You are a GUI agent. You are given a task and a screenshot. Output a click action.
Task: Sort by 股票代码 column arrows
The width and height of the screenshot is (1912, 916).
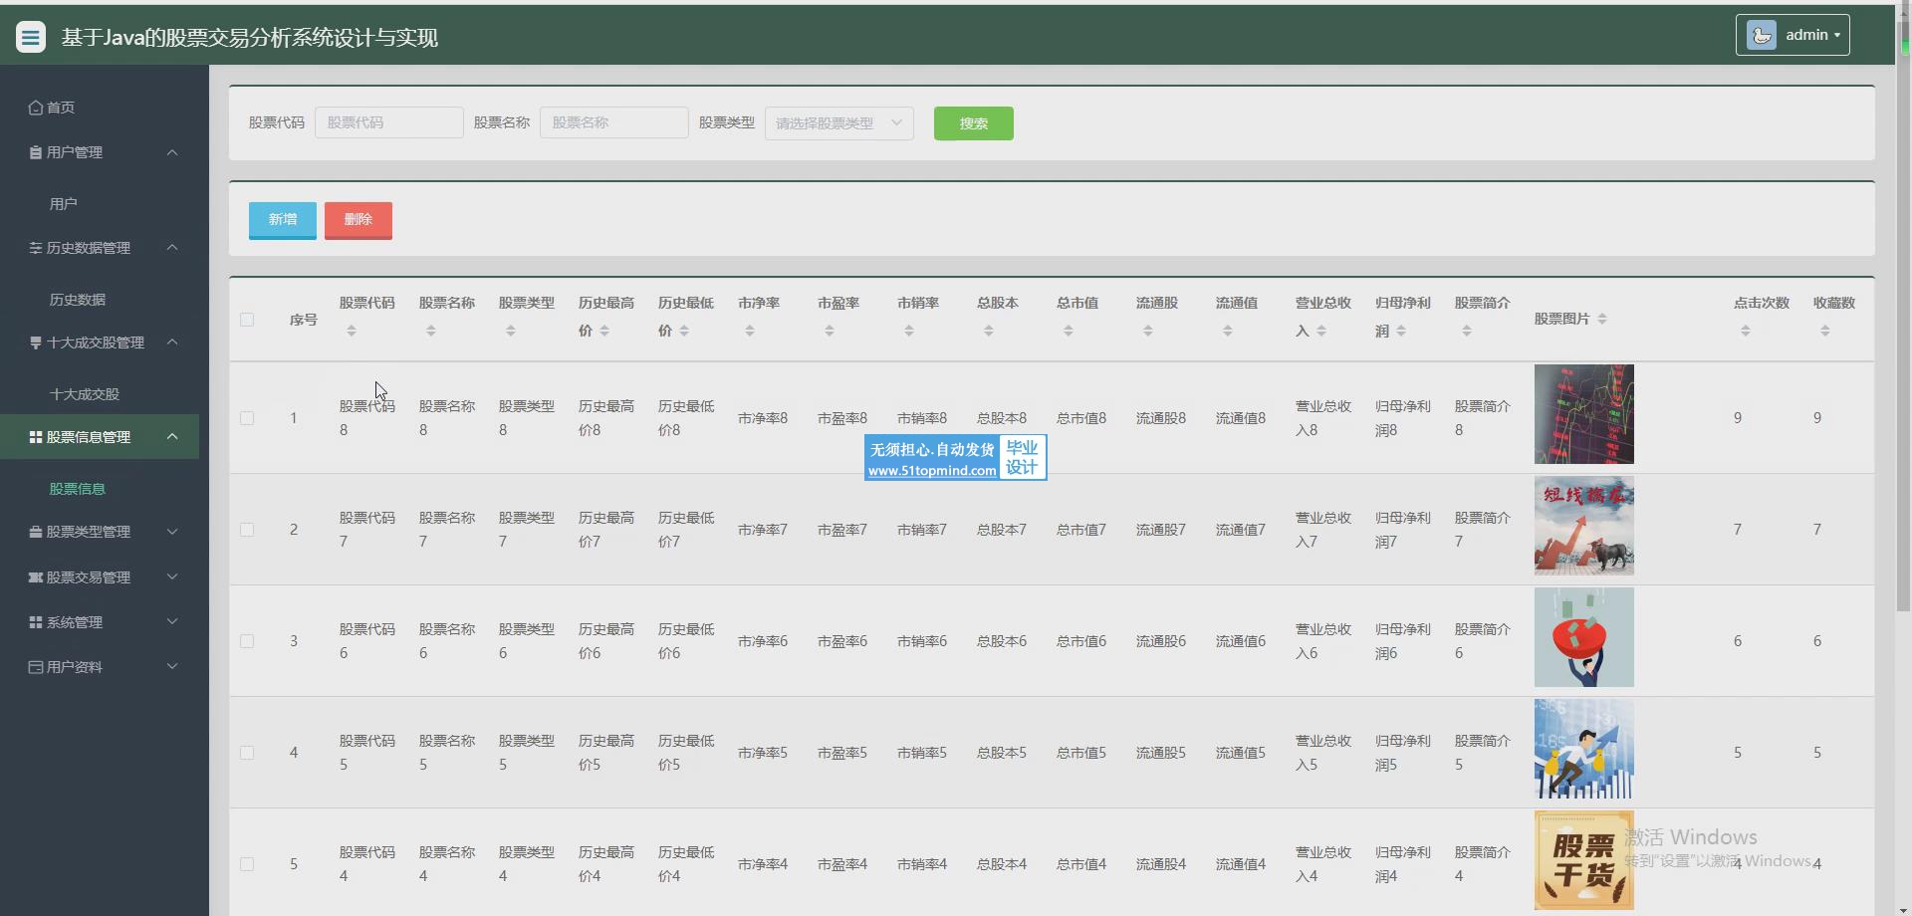point(352,331)
